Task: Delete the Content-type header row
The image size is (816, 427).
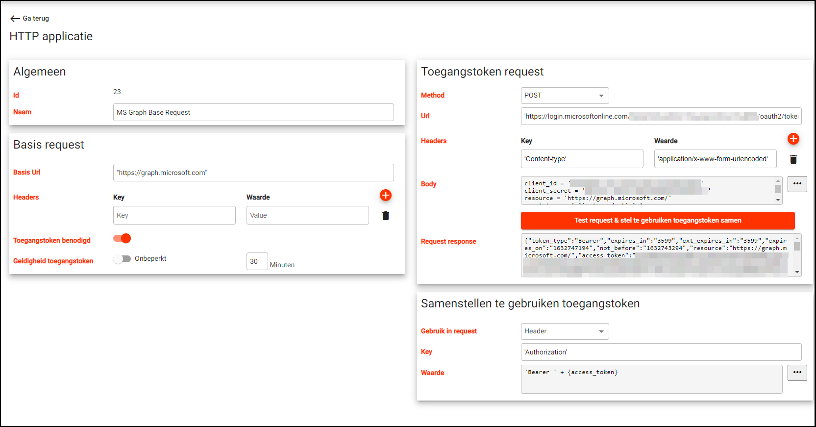Action: tap(793, 159)
